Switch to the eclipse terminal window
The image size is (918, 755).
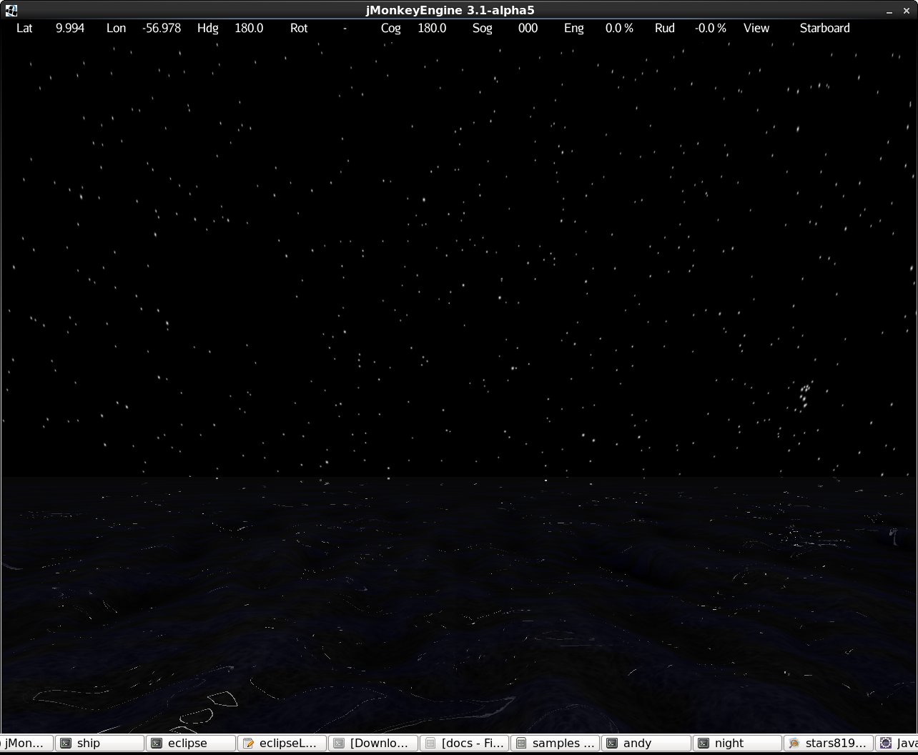click(191, 743)
